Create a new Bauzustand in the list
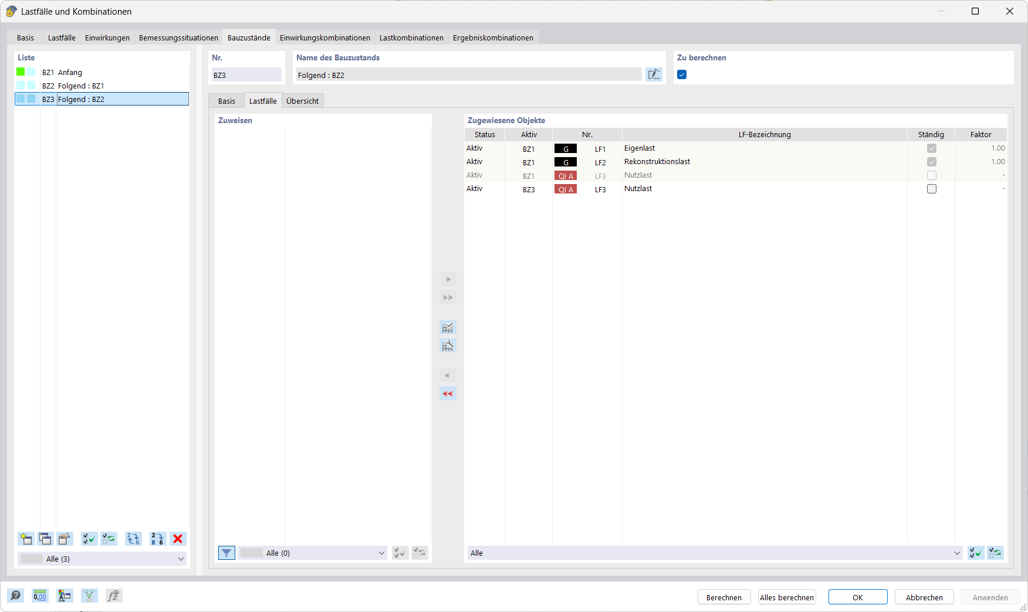This screenshot has width=1028, height=612. click(x=26, y=539)
